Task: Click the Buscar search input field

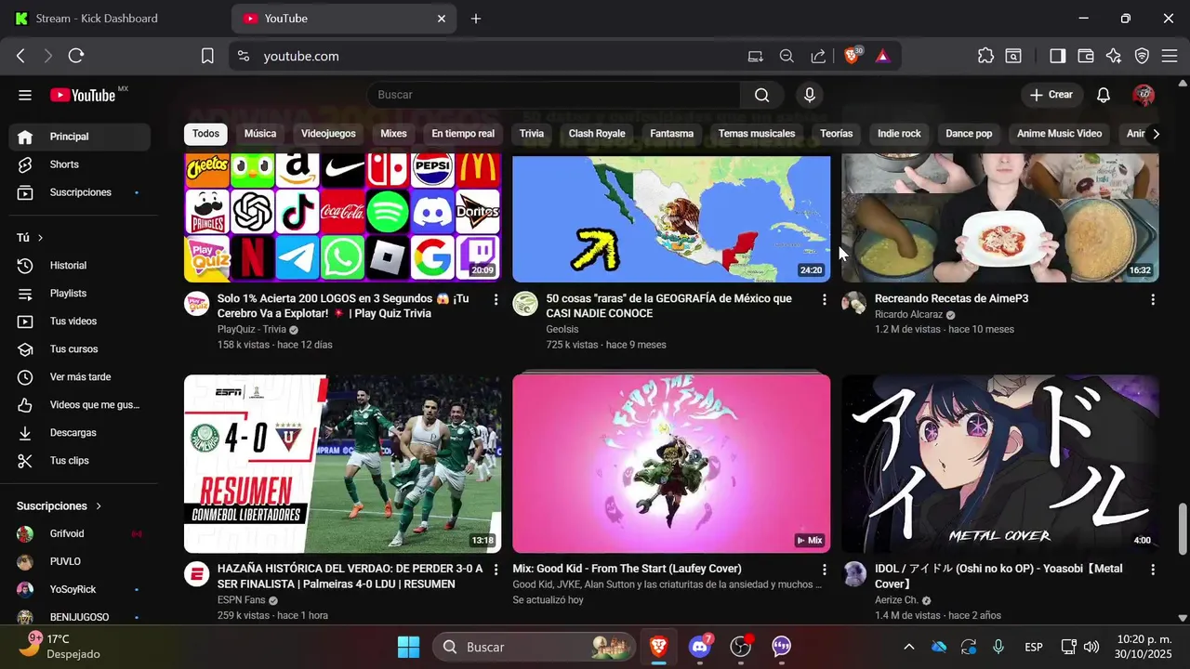Action: [553, 95]
